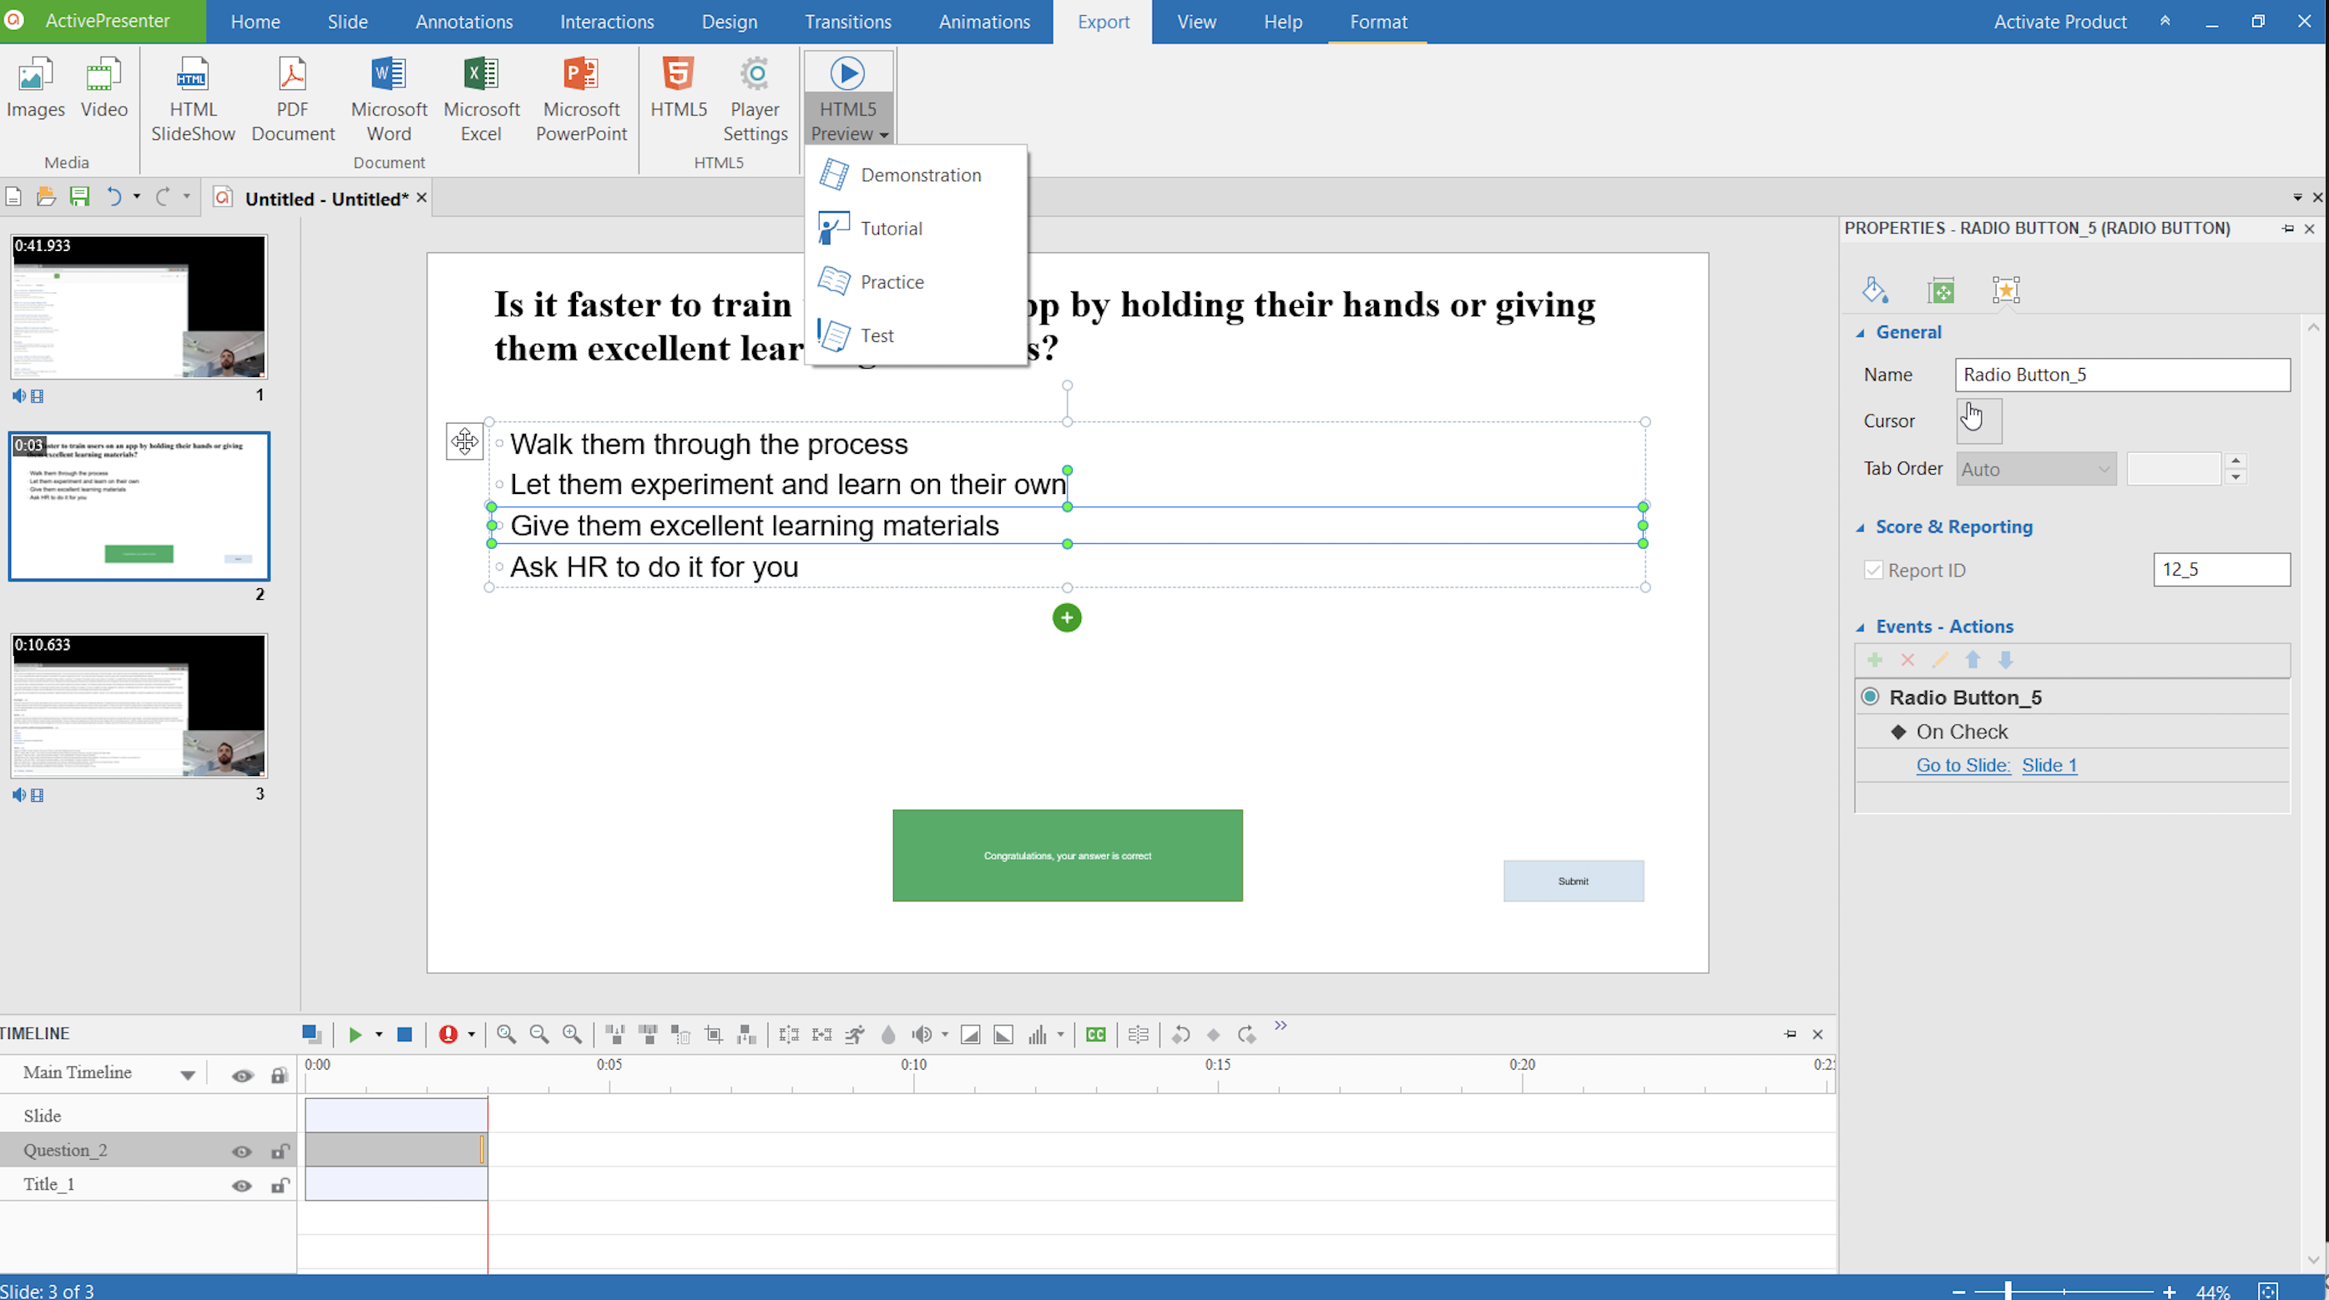Expand Main Timeline dropdown selector
2329x1300 pixels.
point(185,1073)
